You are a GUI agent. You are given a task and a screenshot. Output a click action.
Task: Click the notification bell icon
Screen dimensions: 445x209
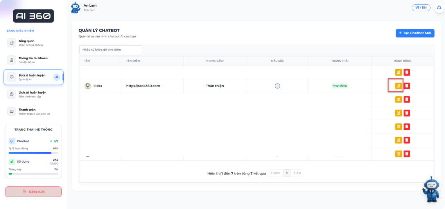439,8
